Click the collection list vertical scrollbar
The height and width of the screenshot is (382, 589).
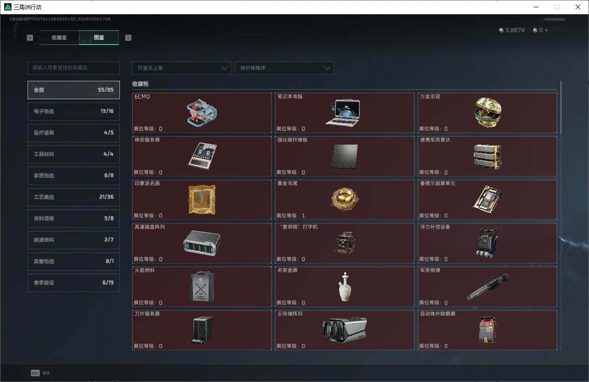point(561,107)
